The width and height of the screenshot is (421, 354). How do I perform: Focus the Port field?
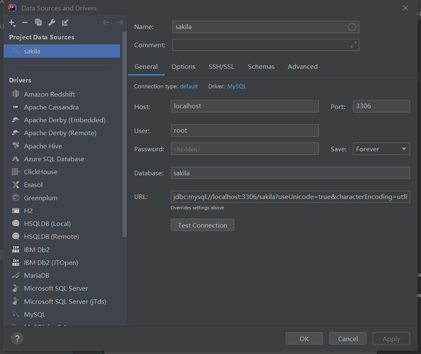[x=381, y=106]
